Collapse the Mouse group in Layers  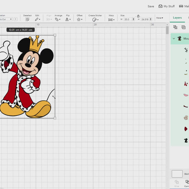click(x=174, y=38)
